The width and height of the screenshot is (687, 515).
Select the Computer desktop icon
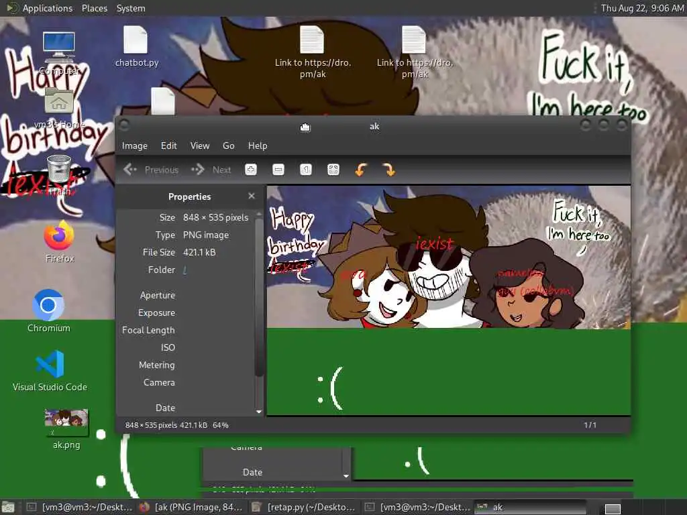pyautogui.click(x=59, y=52)
